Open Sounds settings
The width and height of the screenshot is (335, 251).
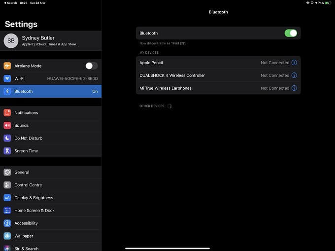coord(51,125)
